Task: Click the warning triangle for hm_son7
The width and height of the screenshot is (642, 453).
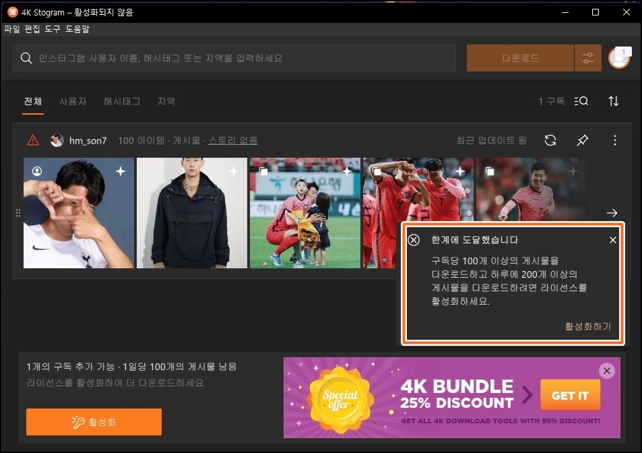Action: point(33,140)
